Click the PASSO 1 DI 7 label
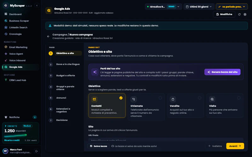 [x=94, y=47]
